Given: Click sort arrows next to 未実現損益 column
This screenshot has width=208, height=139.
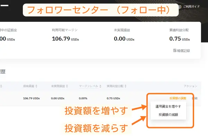Looking at the screenshot, I should coord(67,86).
